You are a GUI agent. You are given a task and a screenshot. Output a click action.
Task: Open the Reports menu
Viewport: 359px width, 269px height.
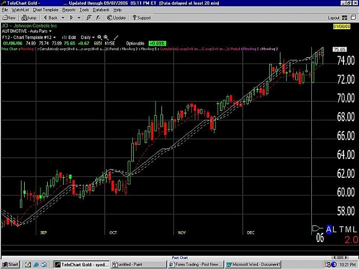[x=69, y=10]
